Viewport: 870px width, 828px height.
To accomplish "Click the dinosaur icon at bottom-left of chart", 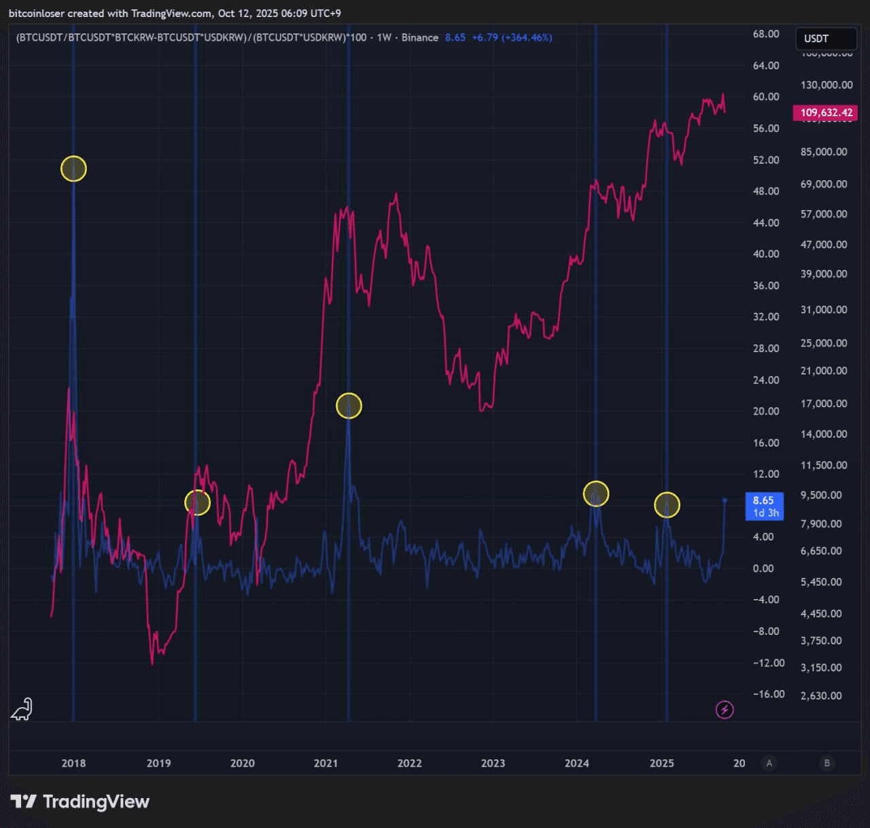I will click(x=22, y=709).
